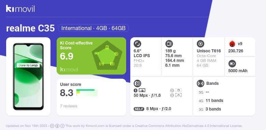Select the International 4GB 64GB variant badge
The height and width of the screenshot is (130, 266).
click(93, 28)
